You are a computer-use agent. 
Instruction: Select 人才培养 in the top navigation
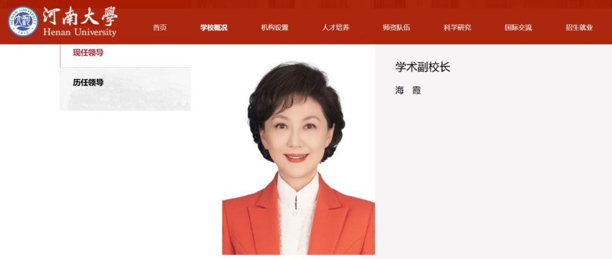point(335,28)
